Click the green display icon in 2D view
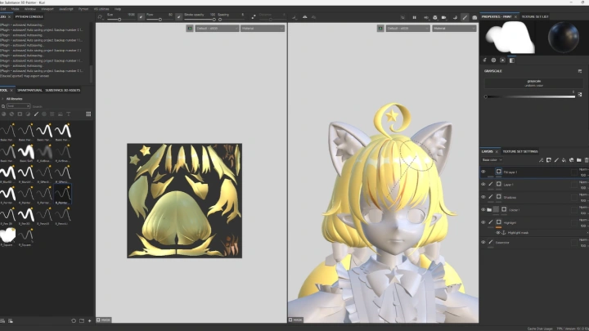Screen dimensions: 589x331 coord(190,28)
